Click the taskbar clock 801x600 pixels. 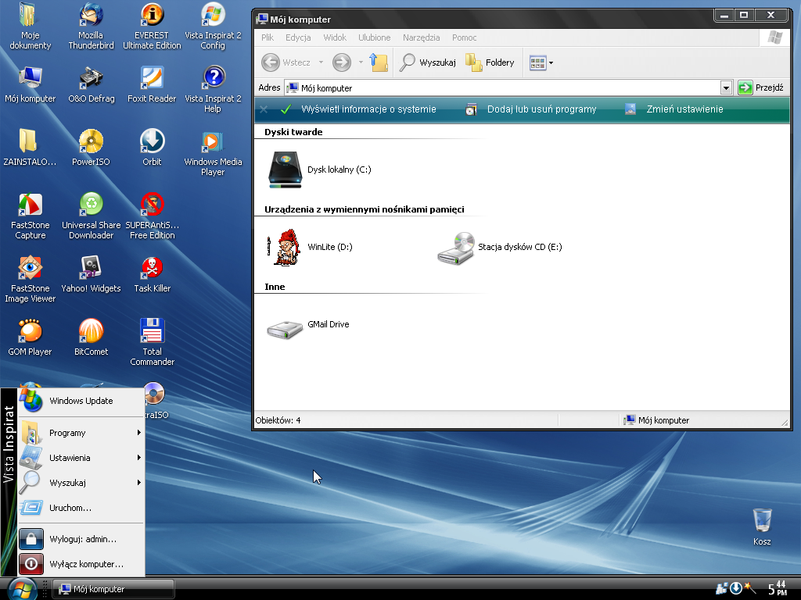(x=778, y=588)
